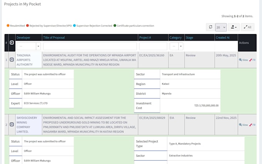Click investment cost TZS 3,700,000,000.00

207,105
